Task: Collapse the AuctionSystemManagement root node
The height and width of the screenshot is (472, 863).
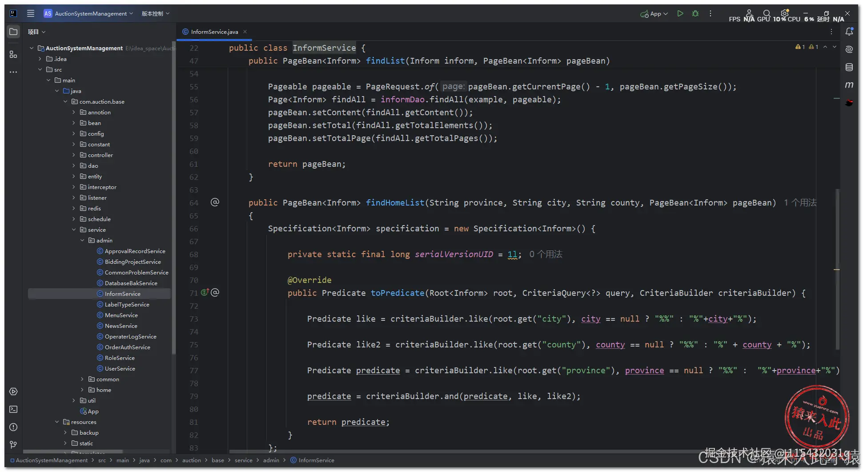Action: click(x=32, y=48)
